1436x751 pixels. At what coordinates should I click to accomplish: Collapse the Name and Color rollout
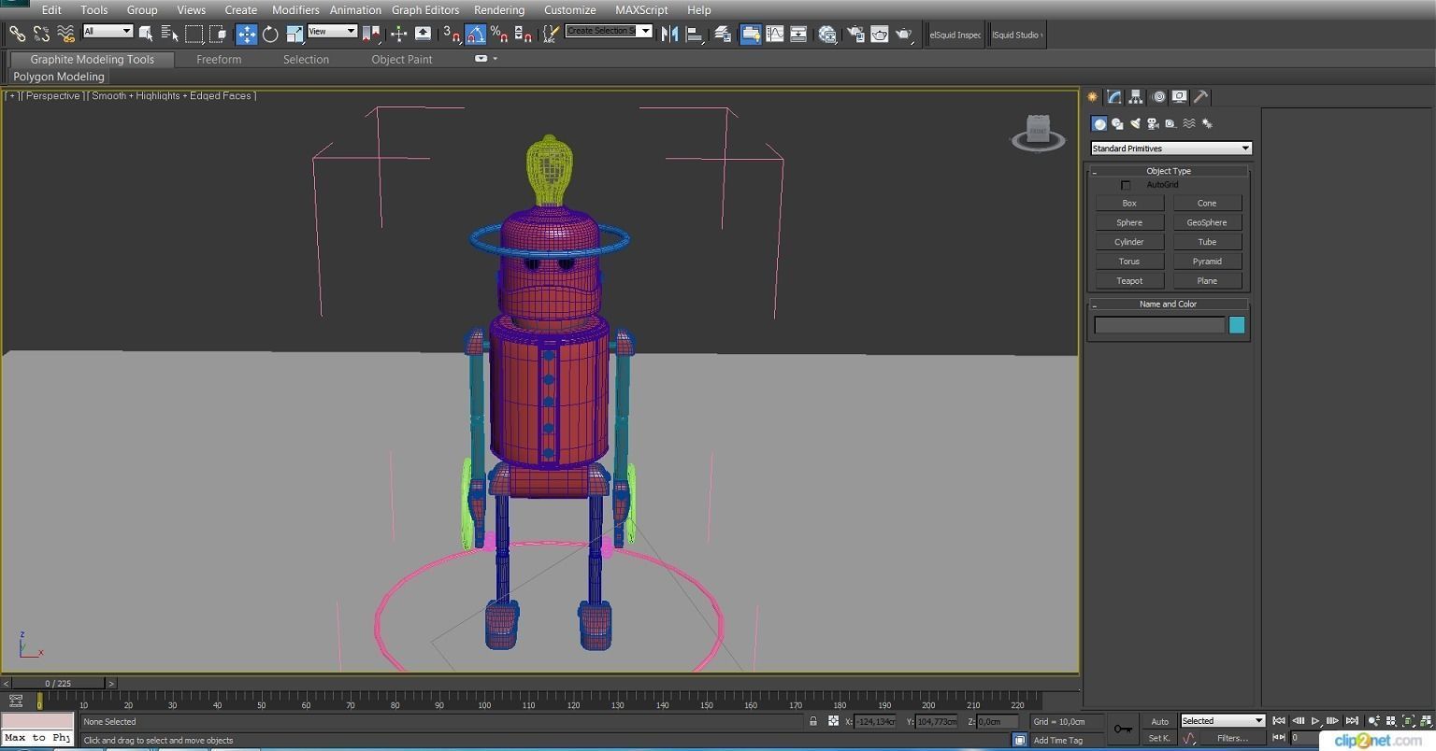(x=1169, y=304)
